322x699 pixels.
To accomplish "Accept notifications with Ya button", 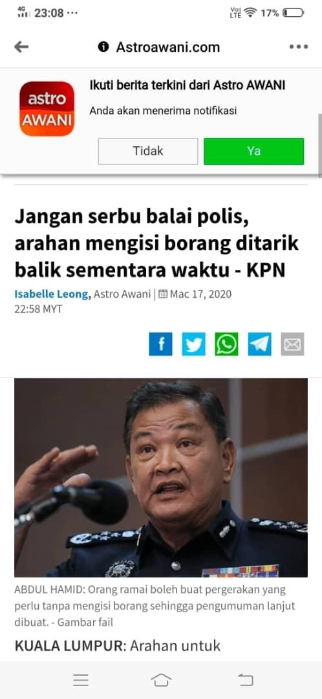I will (254, 151).
